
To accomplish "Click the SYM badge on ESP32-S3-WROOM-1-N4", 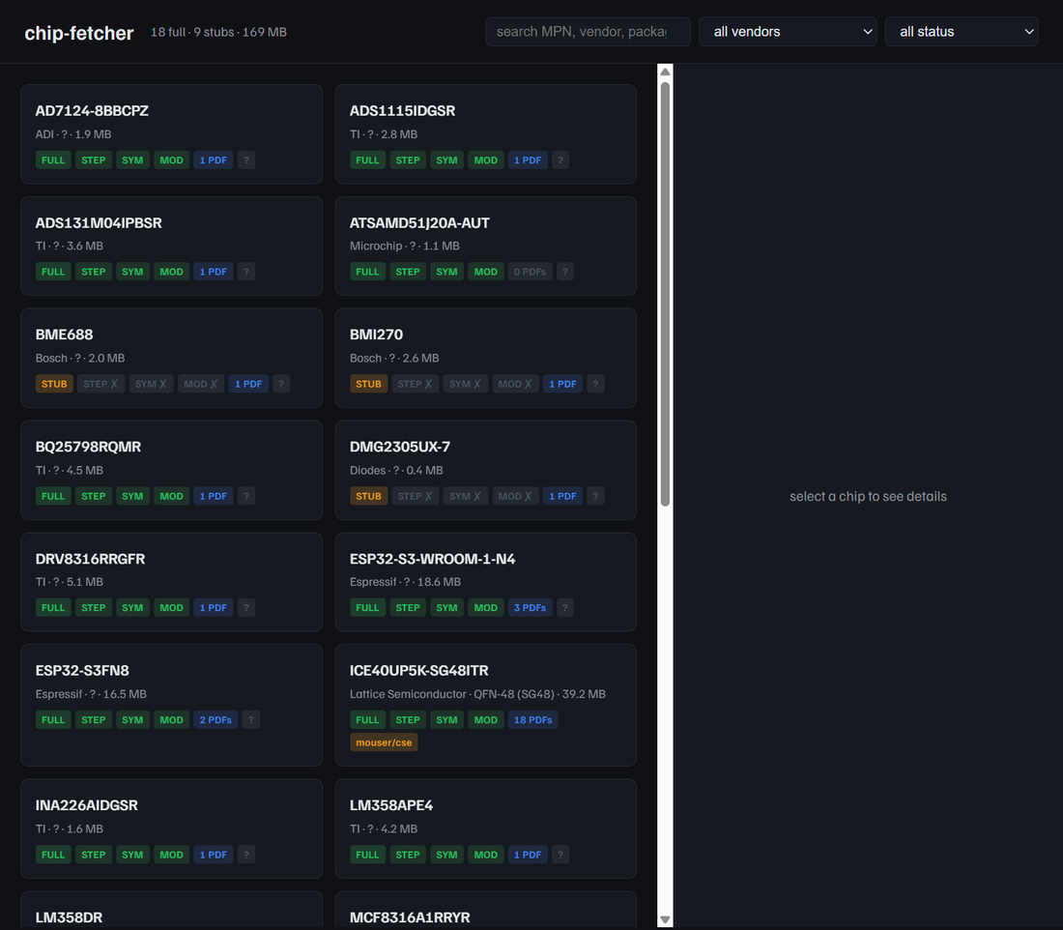I will (446, 608).
